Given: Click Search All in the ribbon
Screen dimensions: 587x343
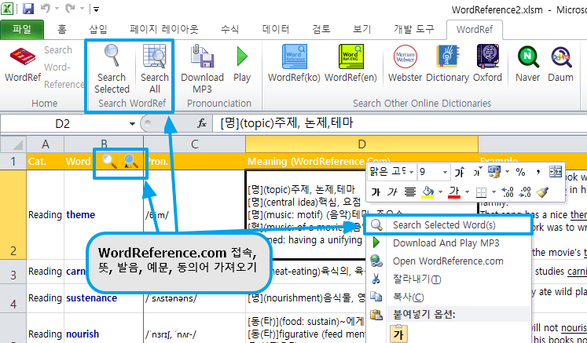Looking at the screenshot, I should pyautogui.click(x=154, y=70).
